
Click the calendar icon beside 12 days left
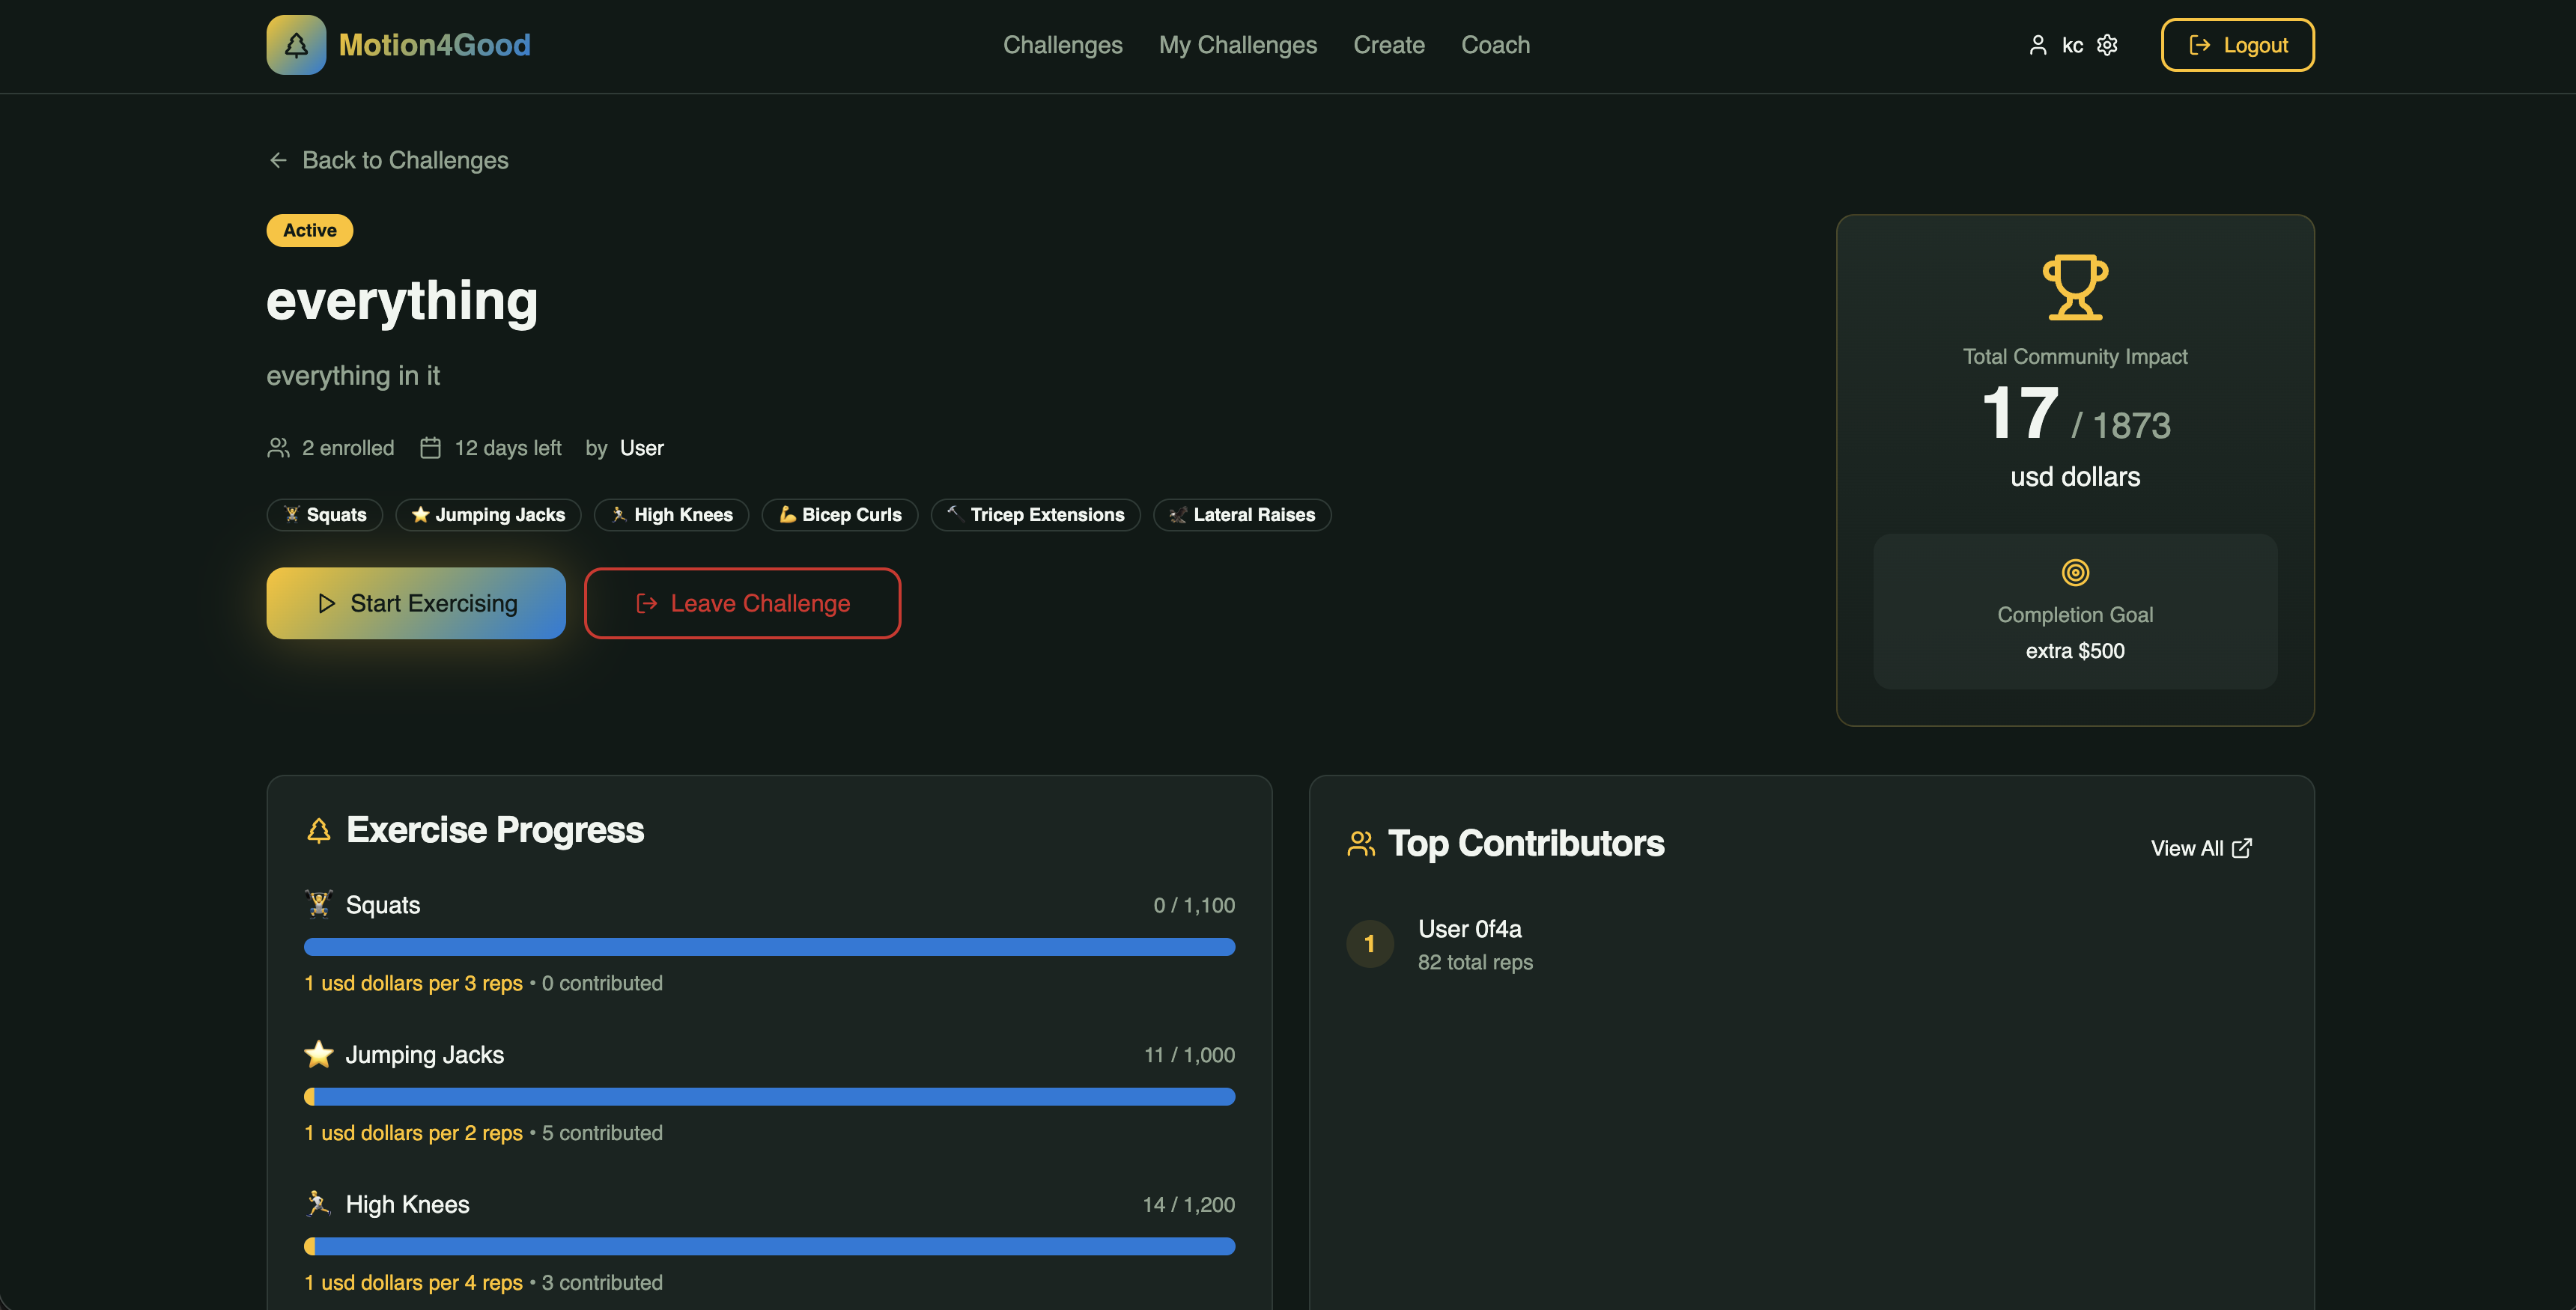[430, 448]
